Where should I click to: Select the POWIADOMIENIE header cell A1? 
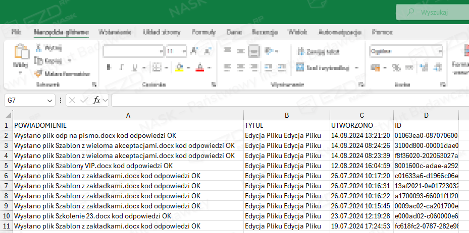[128, 125]
